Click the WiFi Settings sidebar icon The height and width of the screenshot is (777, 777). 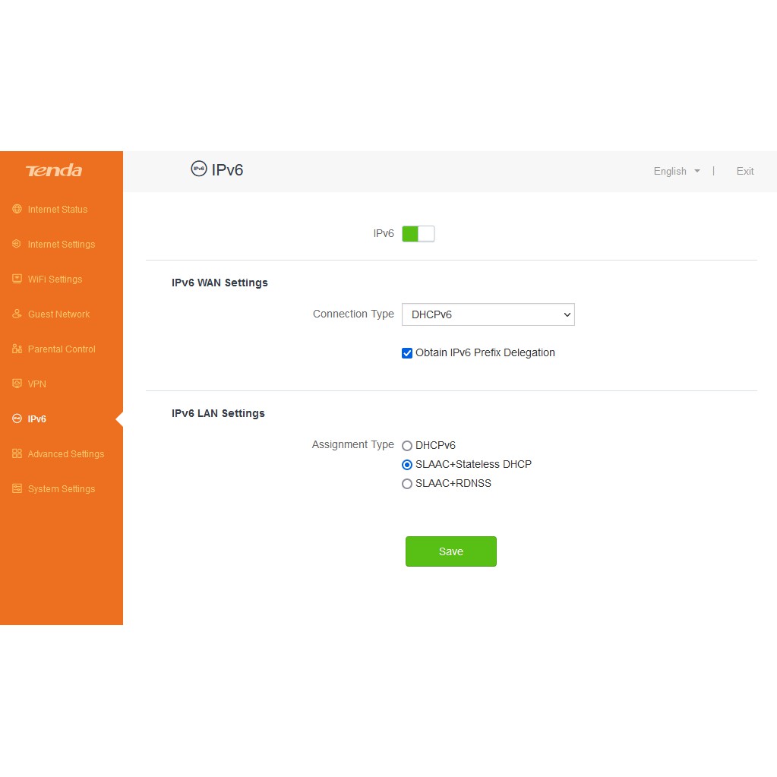[17, 279]
